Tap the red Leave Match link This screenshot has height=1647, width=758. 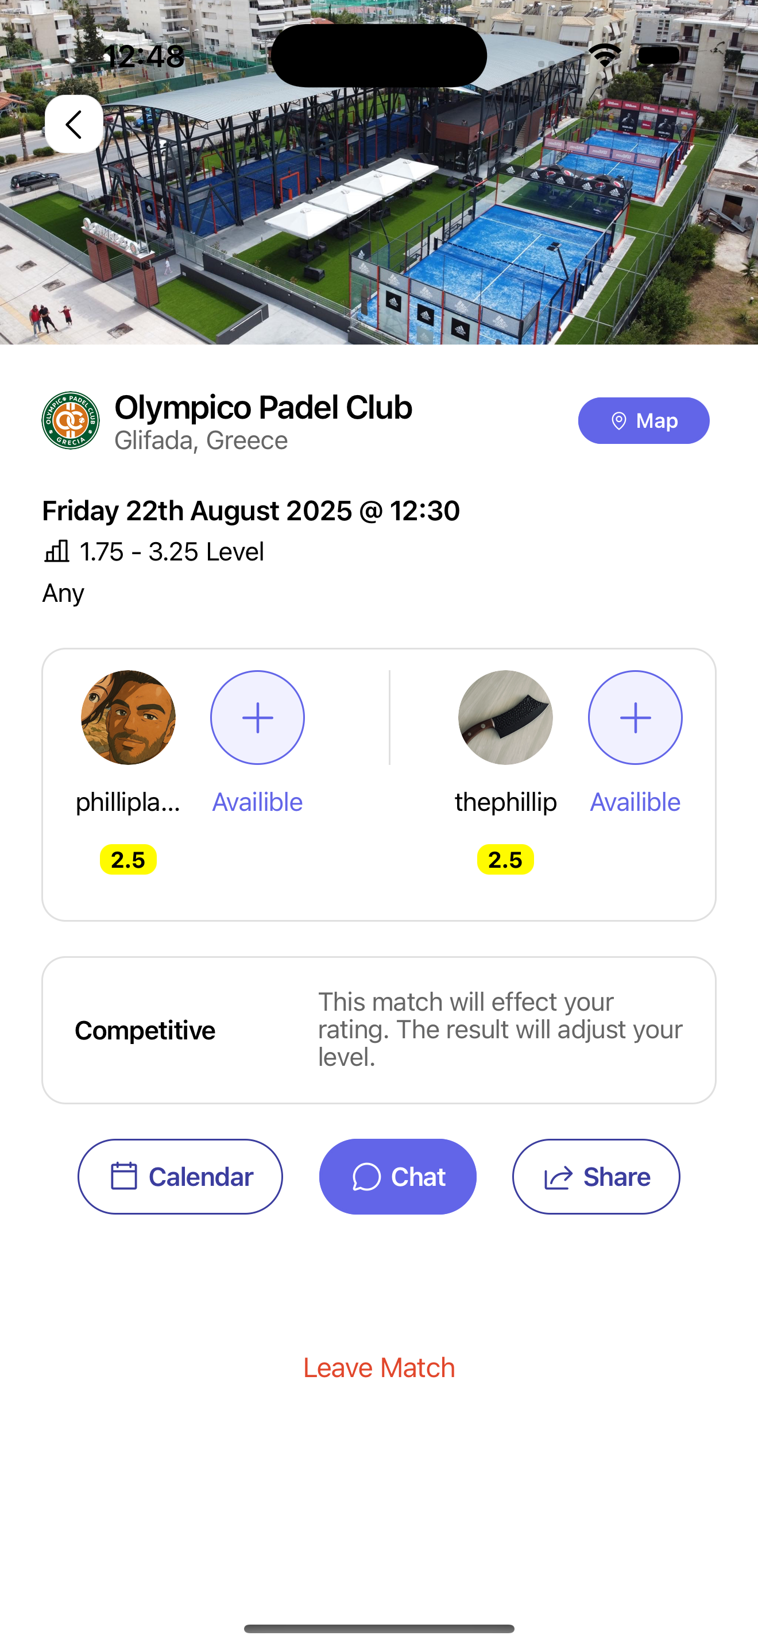click(x=379, y=1368)
